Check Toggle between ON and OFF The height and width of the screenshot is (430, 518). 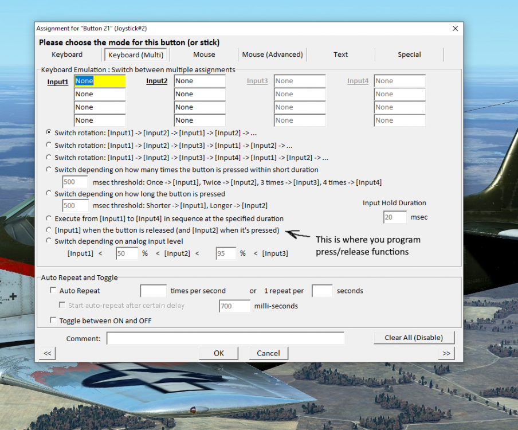coord(53,320)
